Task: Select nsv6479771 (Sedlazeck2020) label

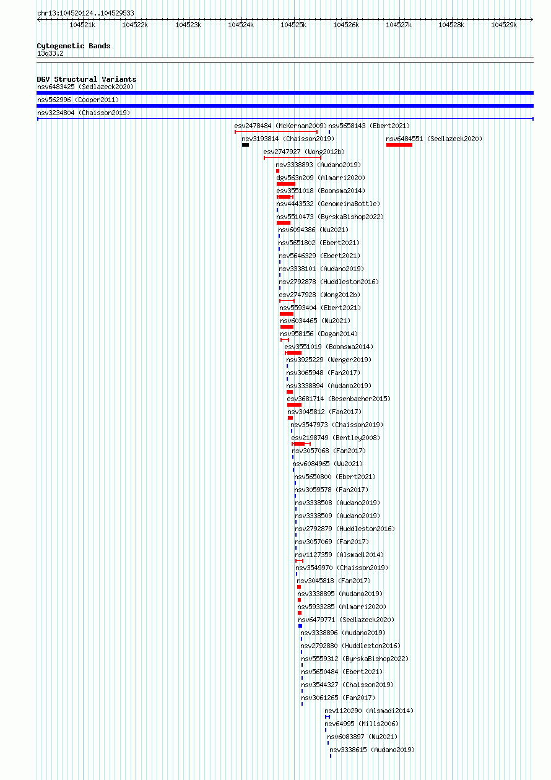Action: point(346,620)
